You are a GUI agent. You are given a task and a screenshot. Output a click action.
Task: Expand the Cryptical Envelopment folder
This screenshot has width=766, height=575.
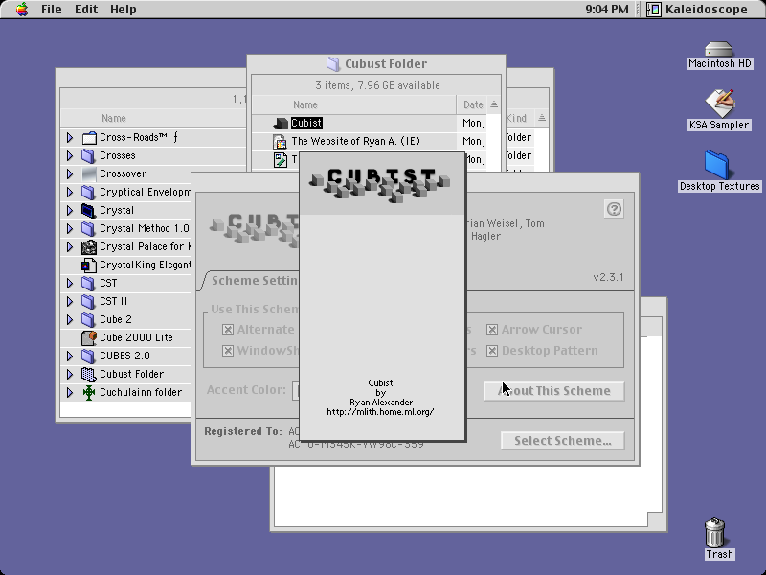70,193
